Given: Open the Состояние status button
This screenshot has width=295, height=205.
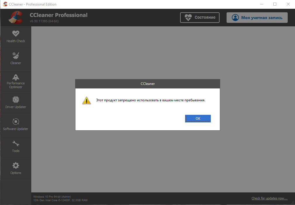Looking at the screenshot, I should click(x=200, y=18).
